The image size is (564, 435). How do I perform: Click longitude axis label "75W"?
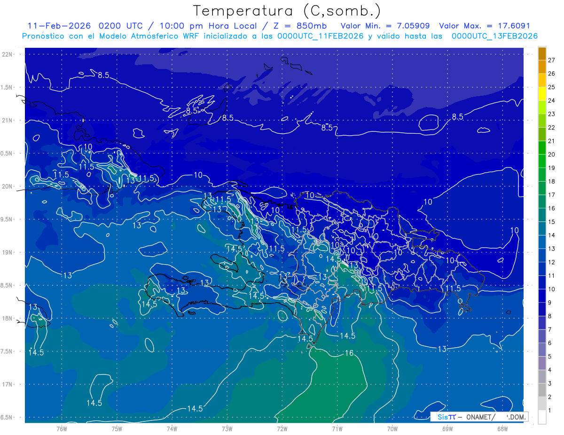point(117,429)
